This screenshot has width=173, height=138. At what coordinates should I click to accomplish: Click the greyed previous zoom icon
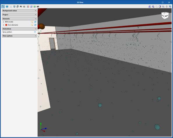(x=156, y=7)
